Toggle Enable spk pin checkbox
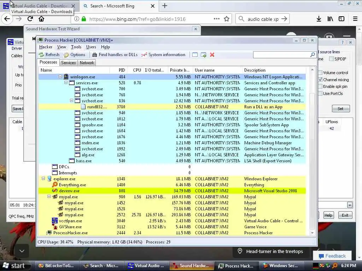This screenshot has width=362, height=271. 320,86
